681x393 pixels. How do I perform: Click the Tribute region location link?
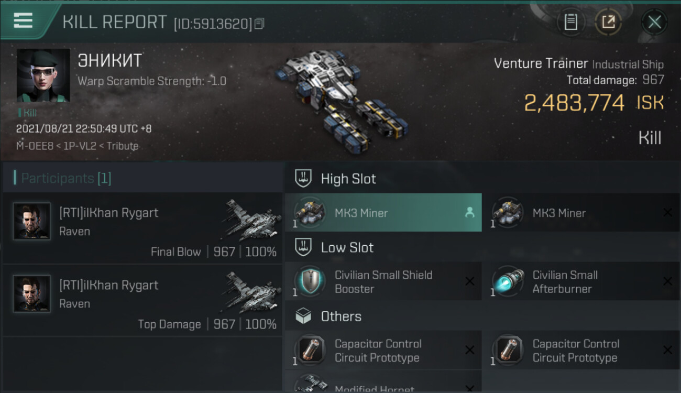123,146
